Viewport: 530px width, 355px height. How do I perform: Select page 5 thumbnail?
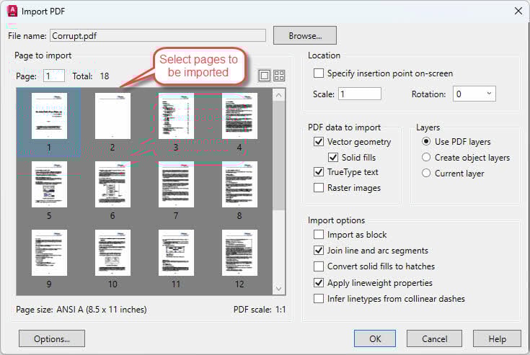(49, 184)
